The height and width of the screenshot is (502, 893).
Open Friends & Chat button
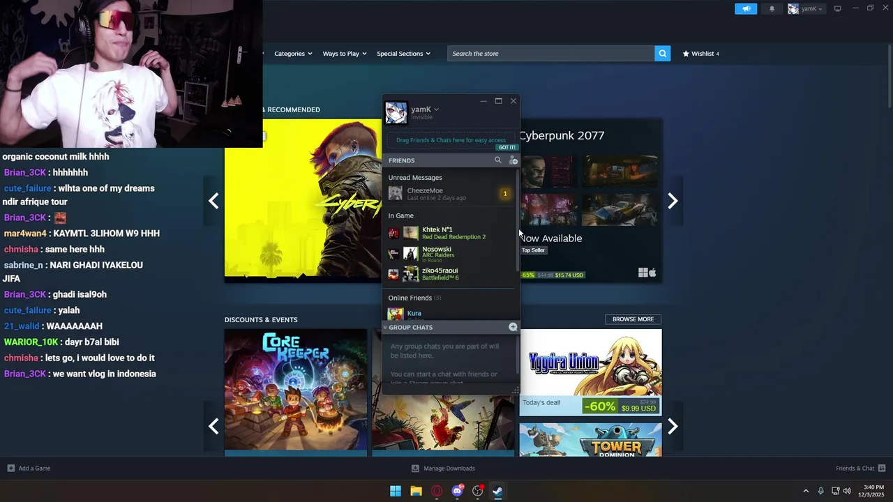(860, 469)
